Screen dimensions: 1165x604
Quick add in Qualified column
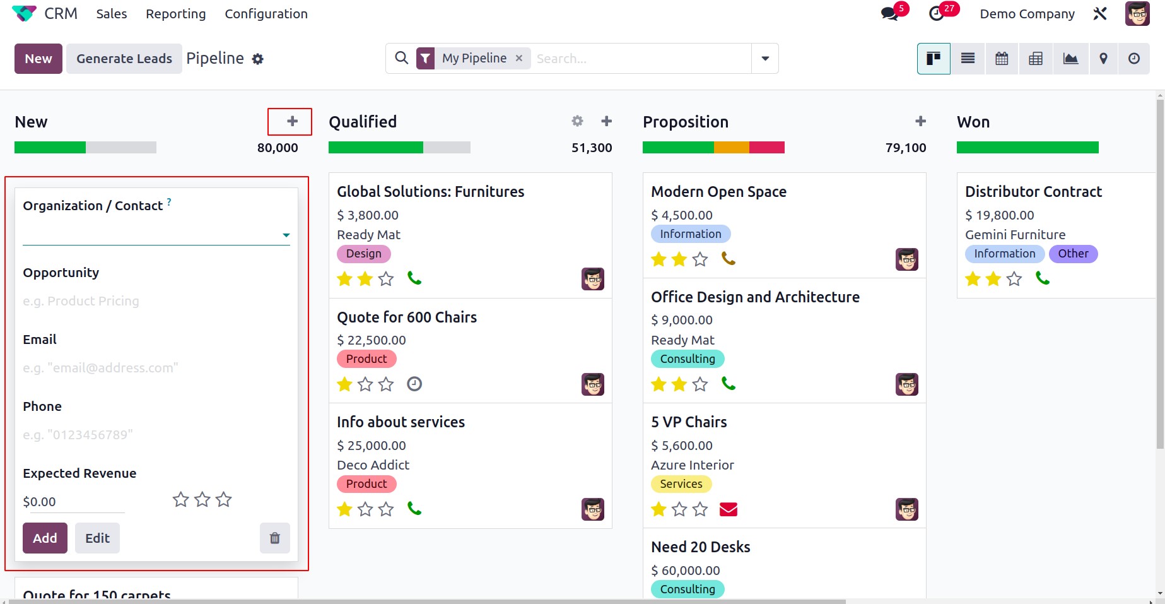click(x=607, y=121)
